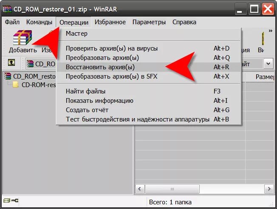Select CD-ROM-res folder in tree

pyautogui.click(x=34, y=85)
